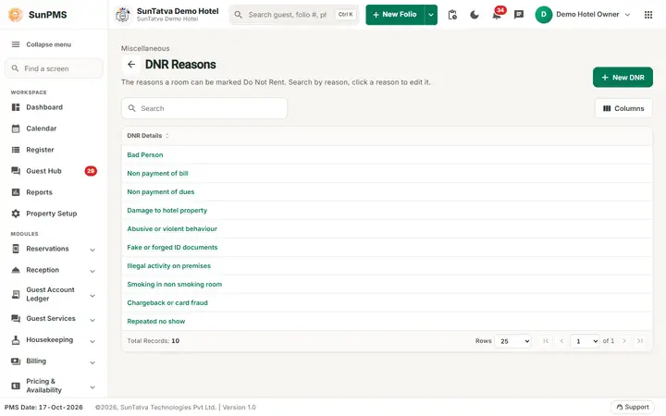Open Register from the sidebar

[x=40, y=150]
